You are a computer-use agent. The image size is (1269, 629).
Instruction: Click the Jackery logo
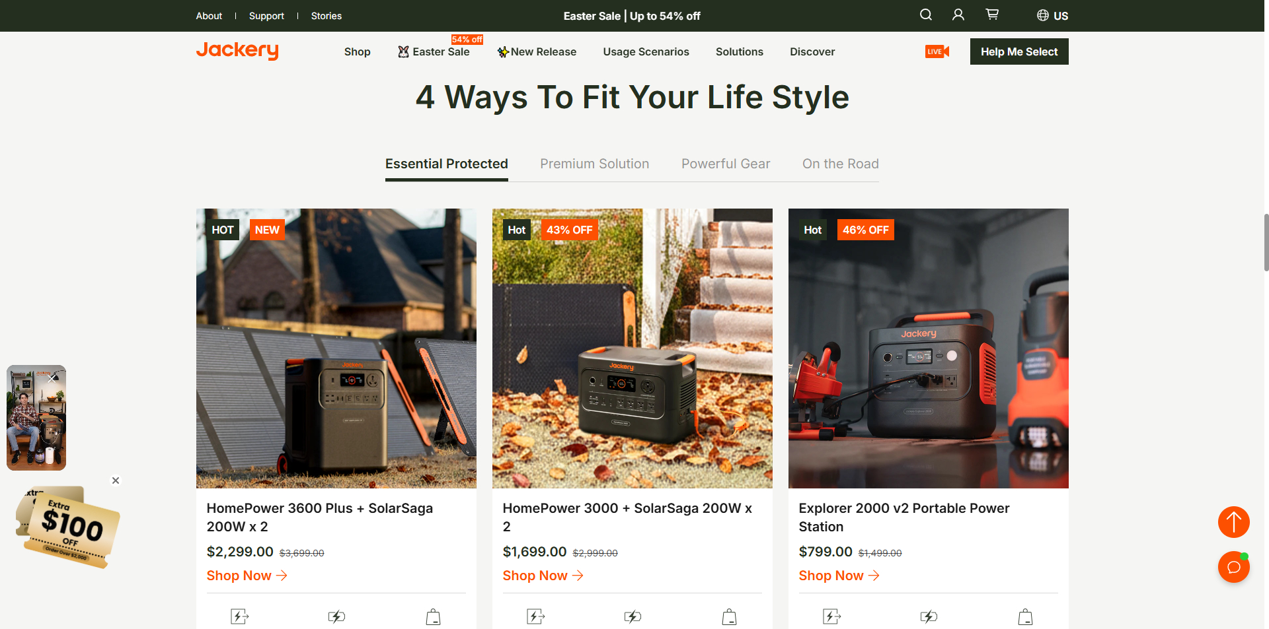(237, 50)
